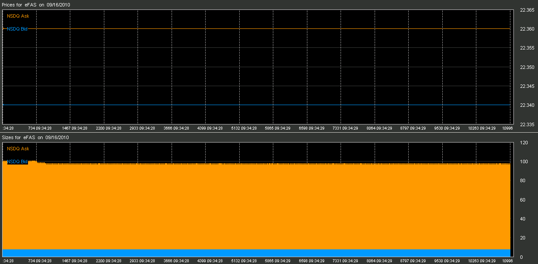Click '1467 09:34:28' under the Prices chart
Image resolution: width=538 pixels, height=264 pixels.
[x=75, y=128]
